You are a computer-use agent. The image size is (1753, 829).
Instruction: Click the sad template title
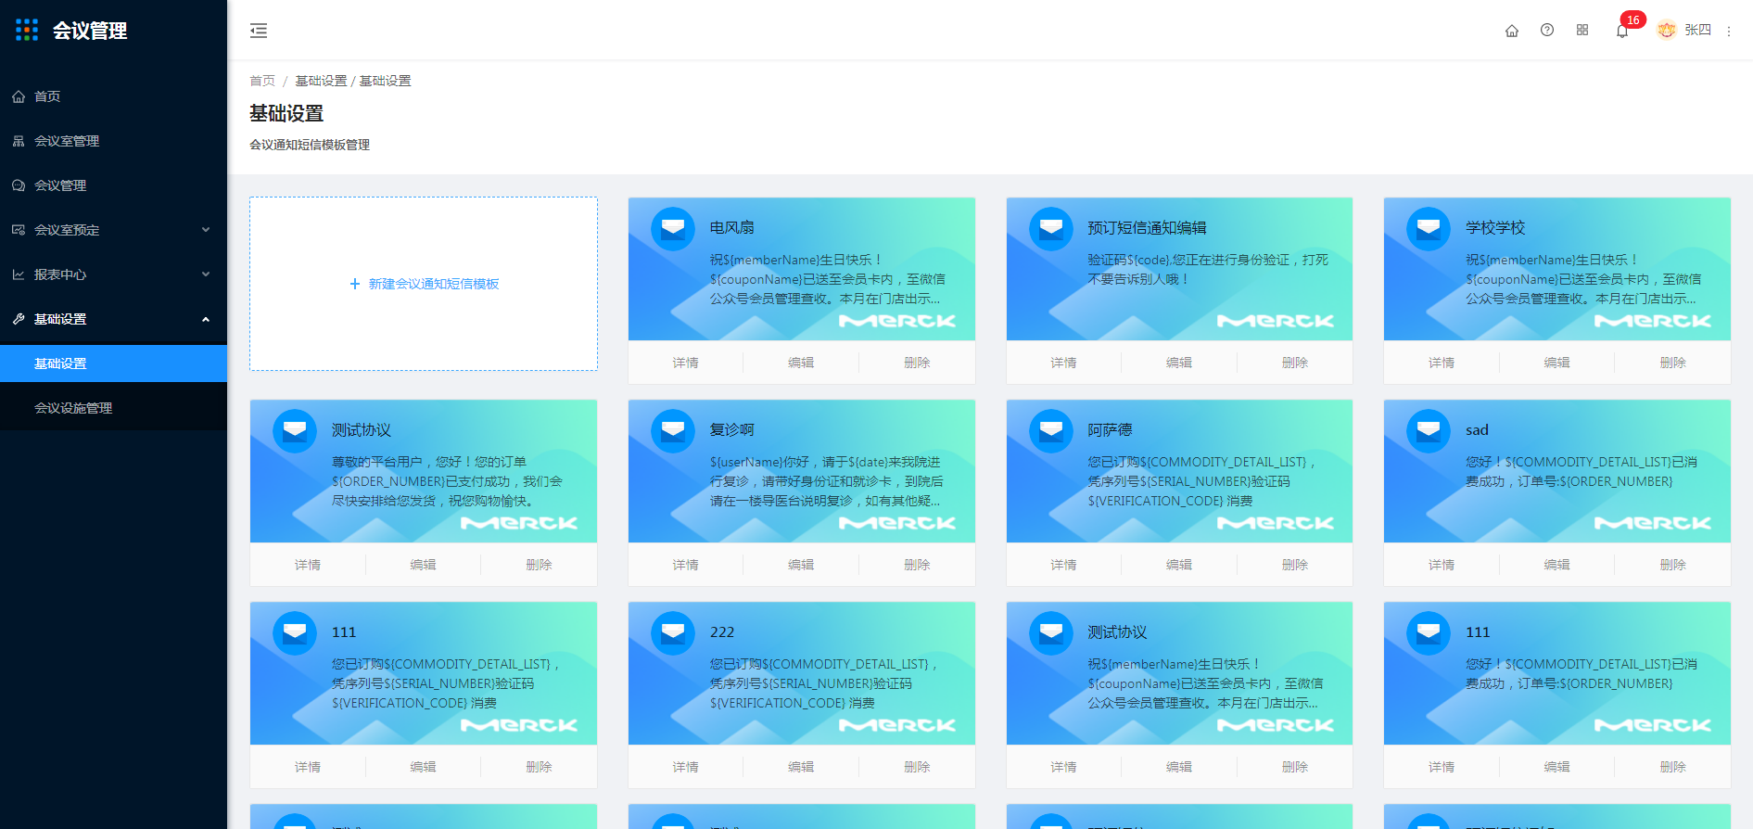click(x=1477, y=430)
